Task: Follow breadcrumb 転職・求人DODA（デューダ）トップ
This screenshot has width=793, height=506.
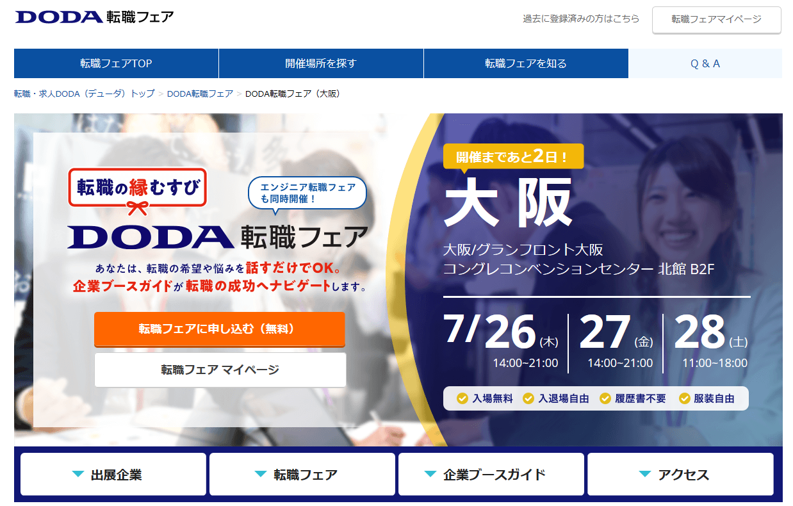Action: [85, 94]
